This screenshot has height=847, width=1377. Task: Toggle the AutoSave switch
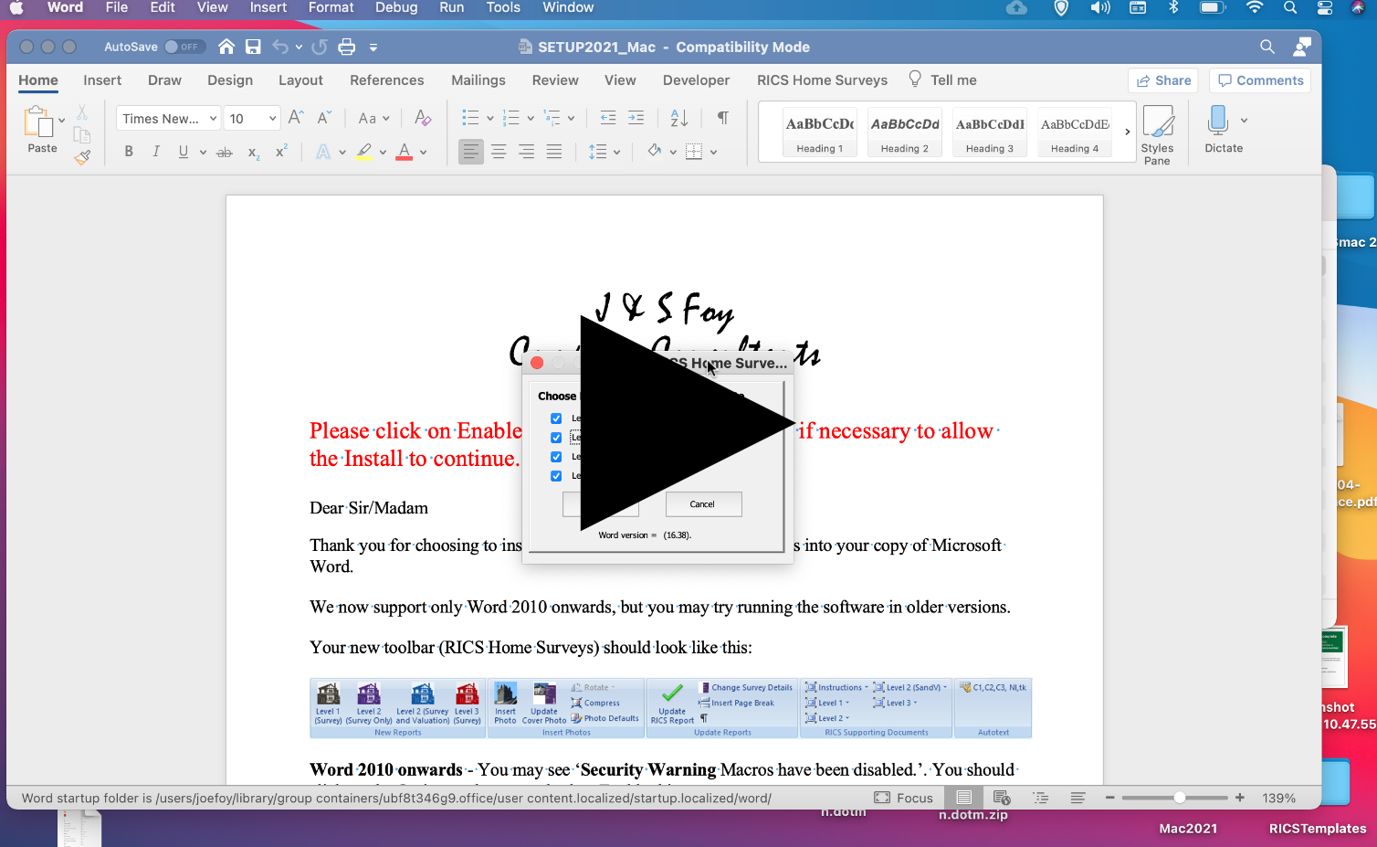pos(184,47)
